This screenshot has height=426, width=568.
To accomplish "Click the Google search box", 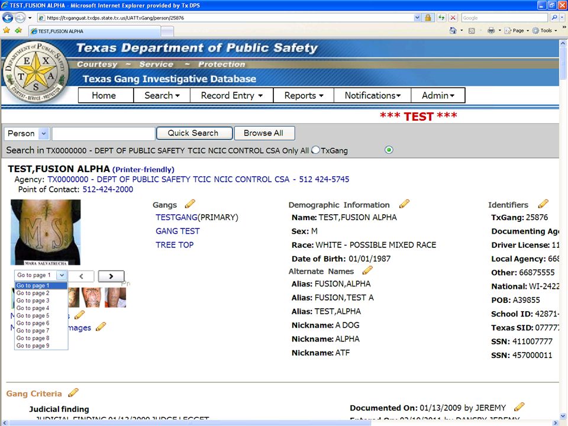I will coord(504,17).
